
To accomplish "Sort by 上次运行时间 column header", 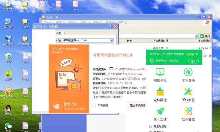I will pos(204,41).
